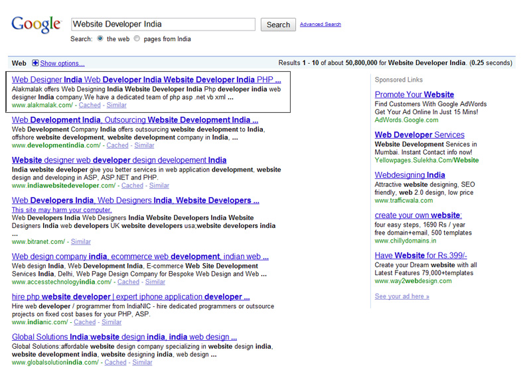Open Website designer web developer result title
Viewport: 531px width, 368px height.
click(119, 160)
